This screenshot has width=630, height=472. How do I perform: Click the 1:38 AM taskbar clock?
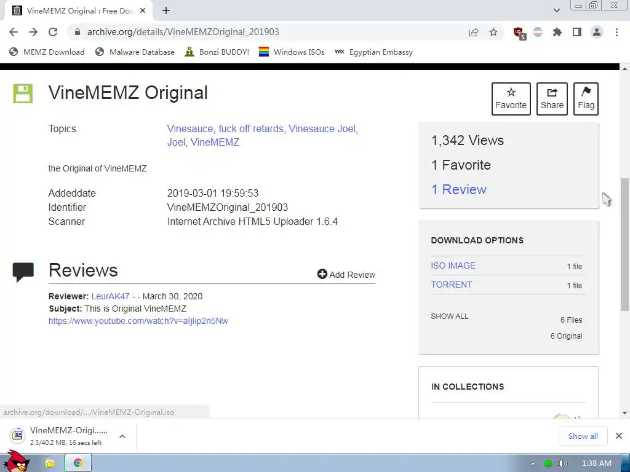[x=597, y=463]
